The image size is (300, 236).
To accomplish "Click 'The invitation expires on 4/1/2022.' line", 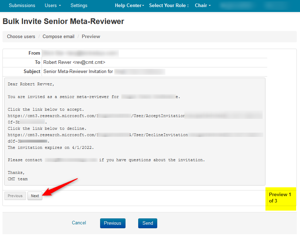I will (x=51, y=147).
